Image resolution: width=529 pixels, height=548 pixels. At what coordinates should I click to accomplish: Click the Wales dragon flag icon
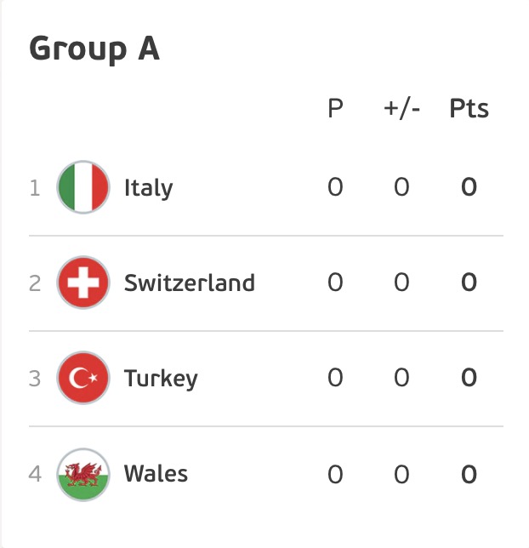point(83,474)
